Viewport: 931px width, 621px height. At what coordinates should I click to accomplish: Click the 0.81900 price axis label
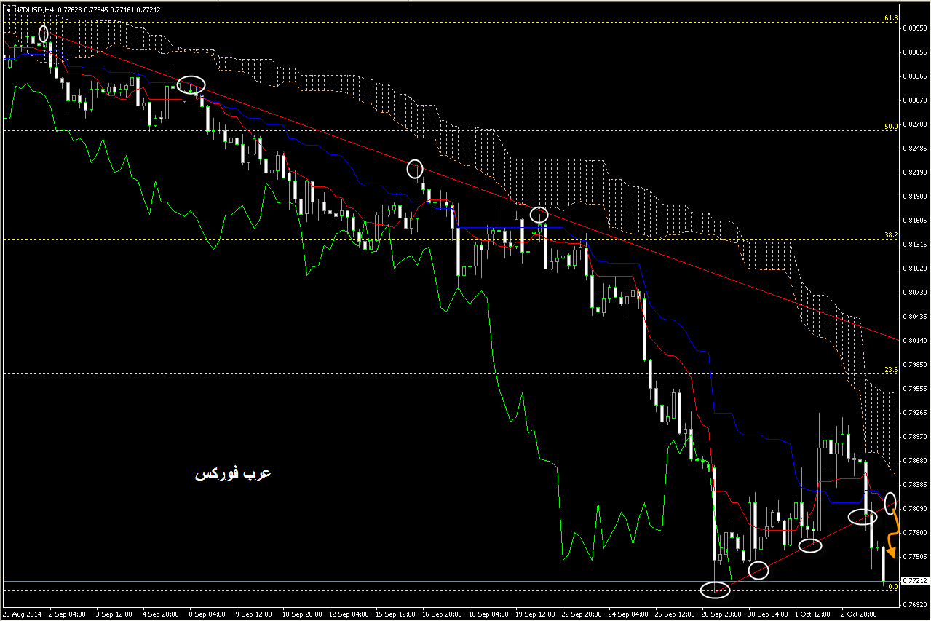coord(916,197)
